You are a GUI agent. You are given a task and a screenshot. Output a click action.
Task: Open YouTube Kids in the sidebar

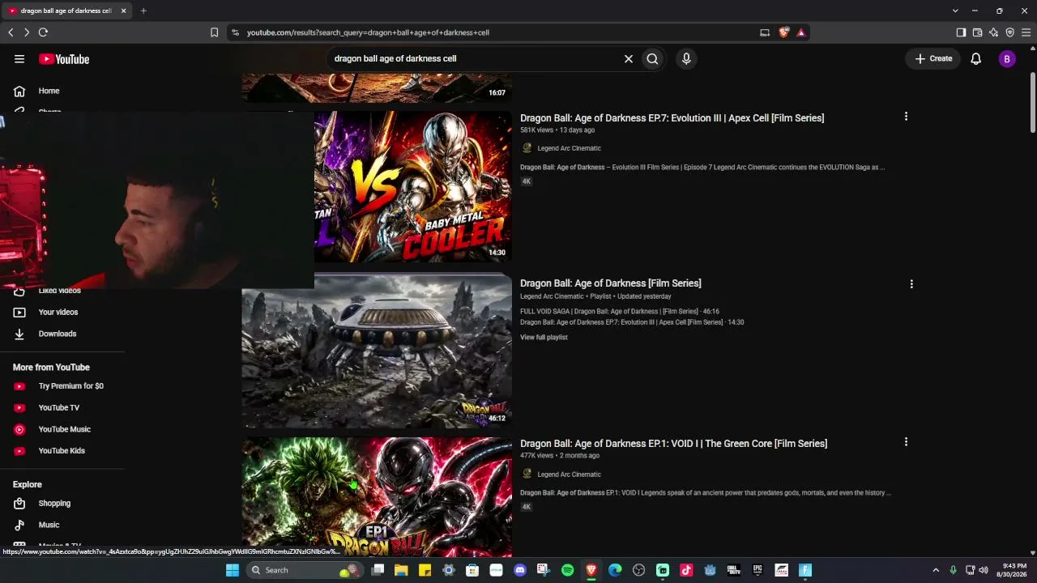pyautogui.click(x=62, y=451)
